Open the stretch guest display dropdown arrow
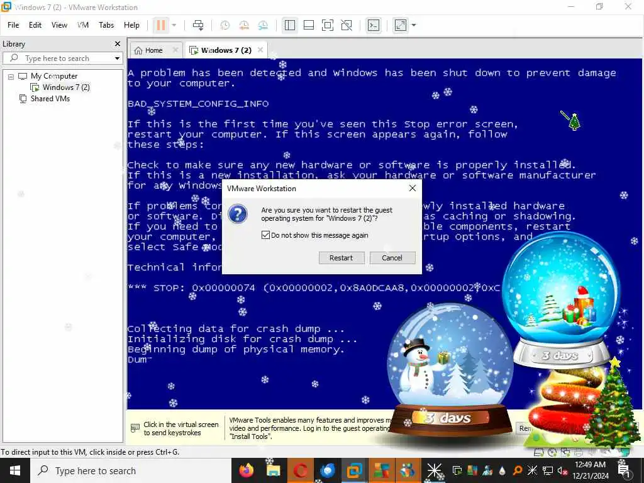This screenshot has width=644, height=483. pos(414,25)
